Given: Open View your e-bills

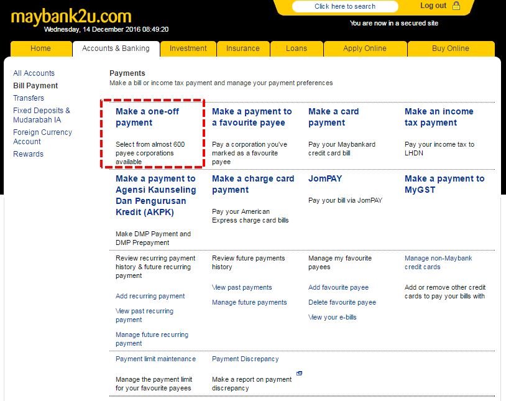Looking at the screenshot, I should (332, 317).
